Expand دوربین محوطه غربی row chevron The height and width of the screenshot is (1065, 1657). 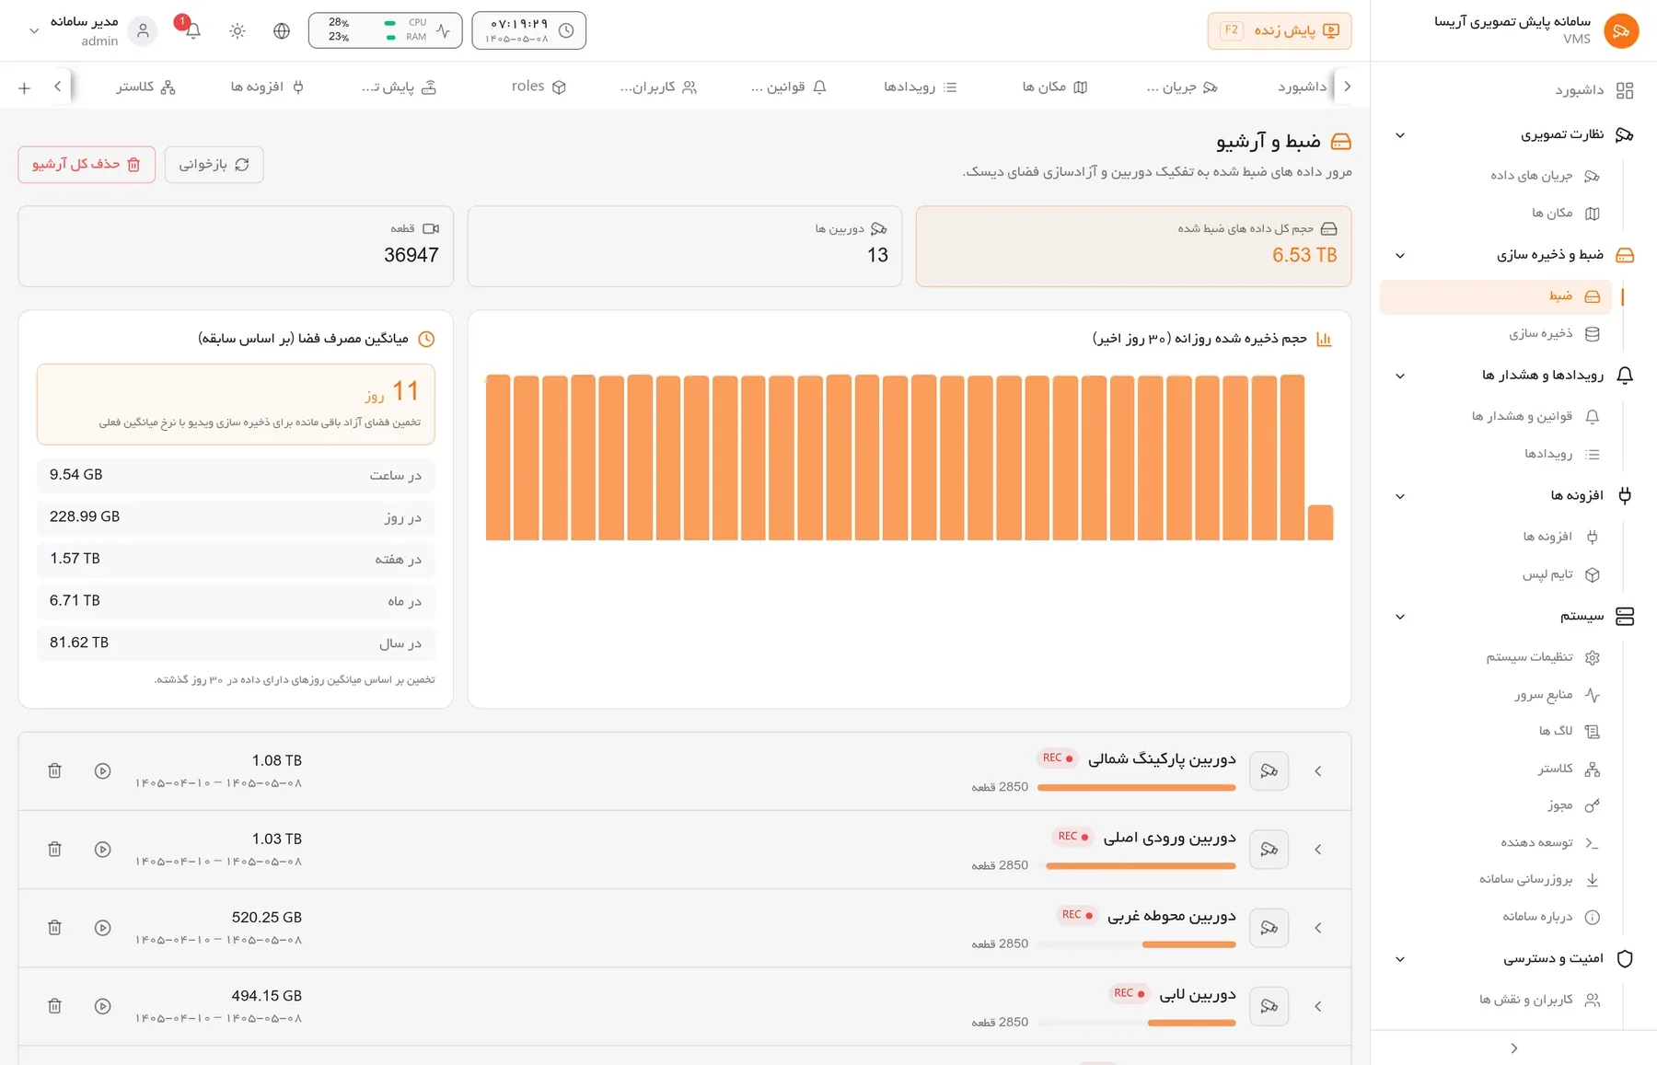tap(1318, 928)
